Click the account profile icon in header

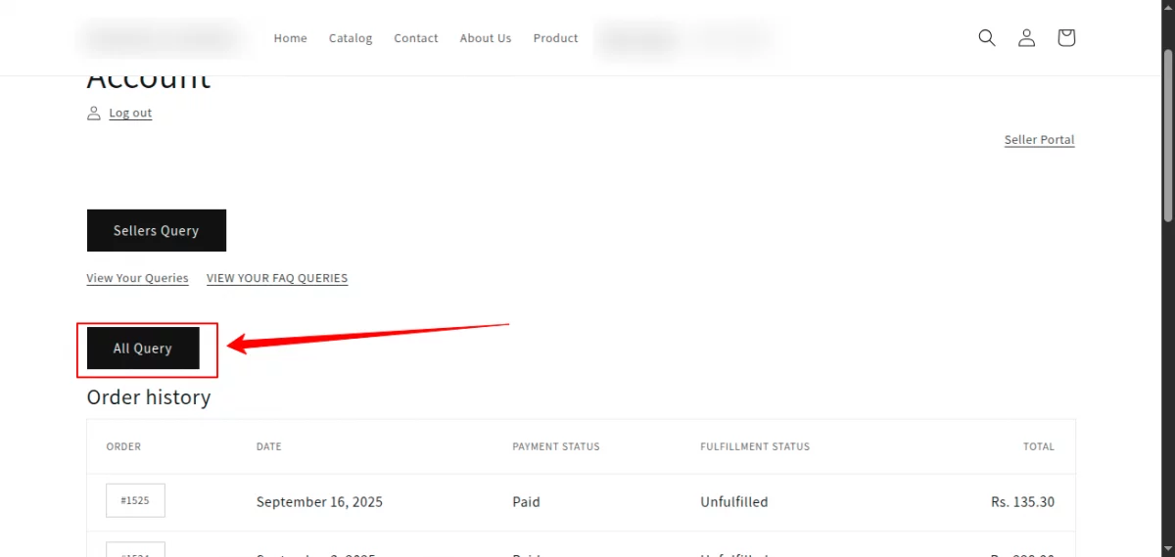point(1026,38)
